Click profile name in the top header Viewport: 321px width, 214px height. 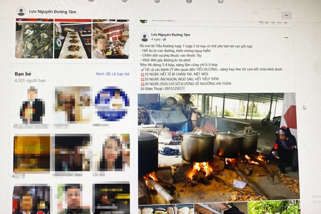click(53, 12)
